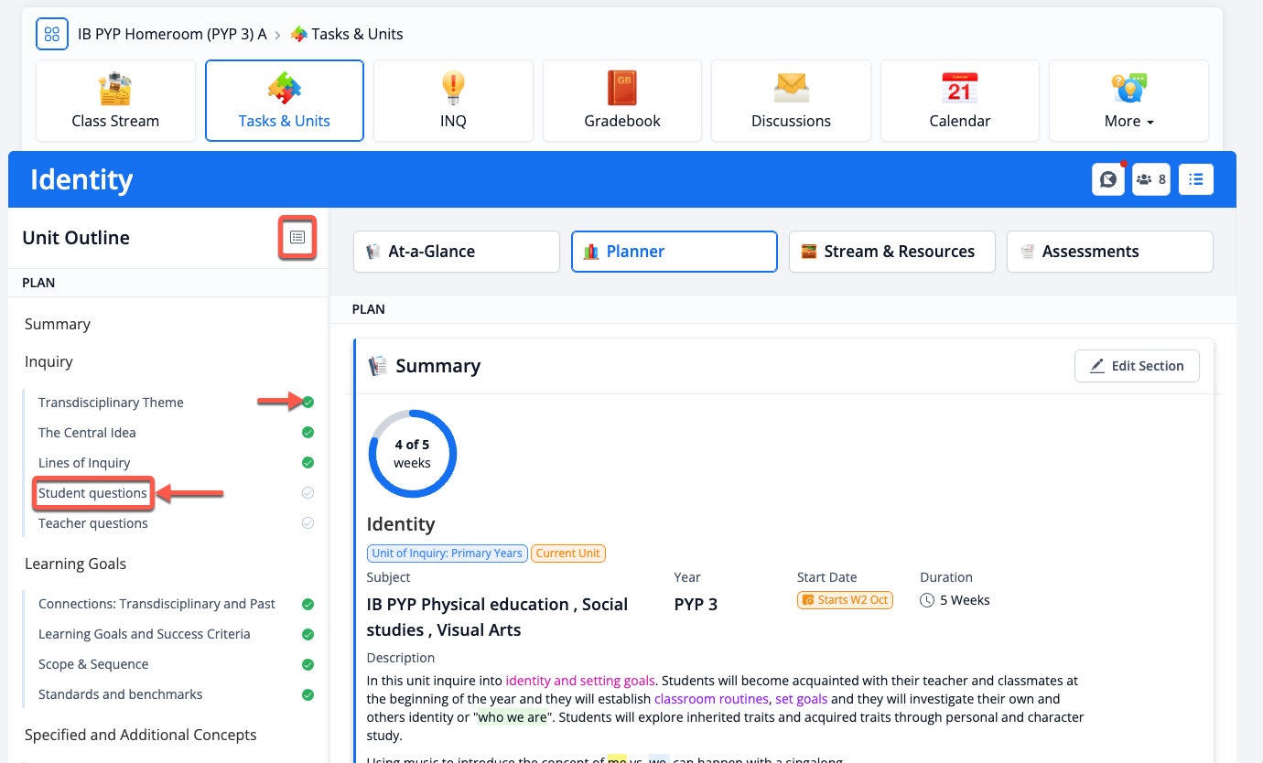This screenshot has width=1263, height=763.
Task: Click the 4 of 5 weeks progress ring
Action: click(412, 454)
